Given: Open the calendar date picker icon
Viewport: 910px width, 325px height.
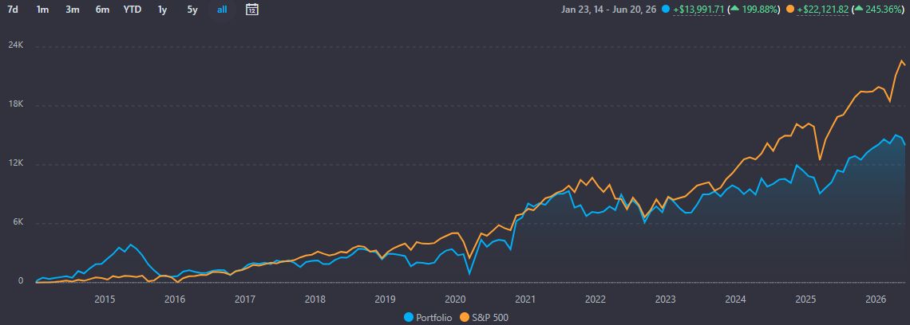Looking at the screenshot, I should (252, 10).
